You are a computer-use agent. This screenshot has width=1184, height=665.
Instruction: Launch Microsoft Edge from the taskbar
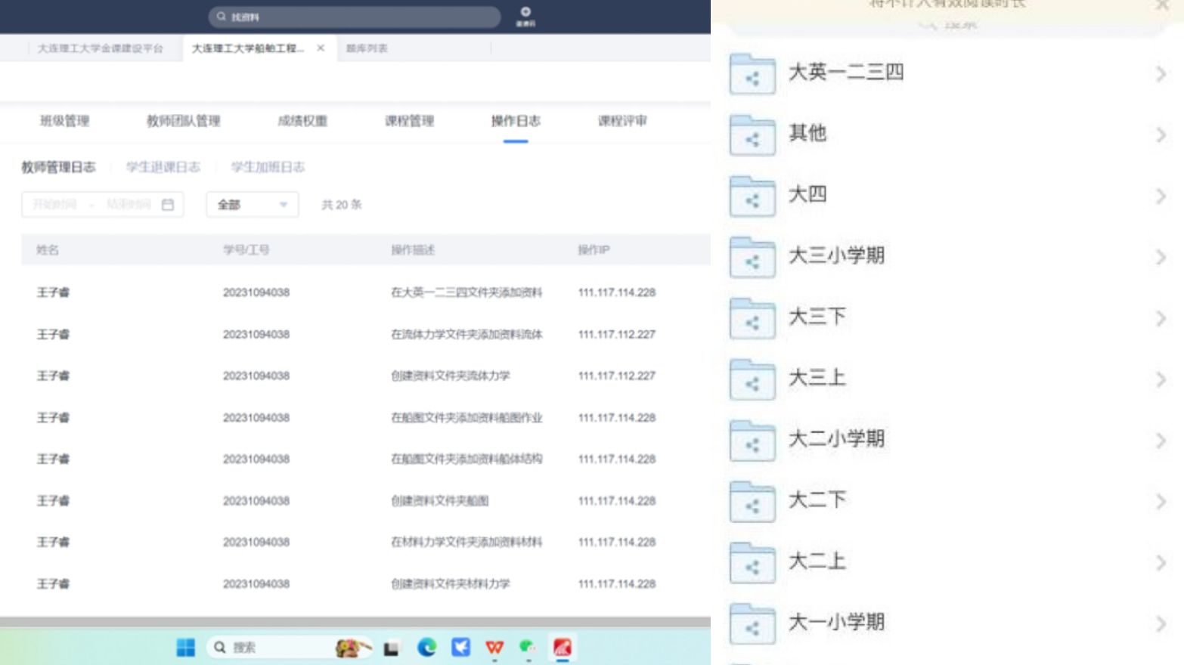[426, 648]
